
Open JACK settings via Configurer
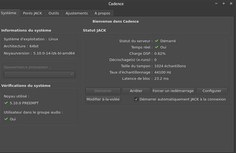pyautogui.click(x=212, y=91)
